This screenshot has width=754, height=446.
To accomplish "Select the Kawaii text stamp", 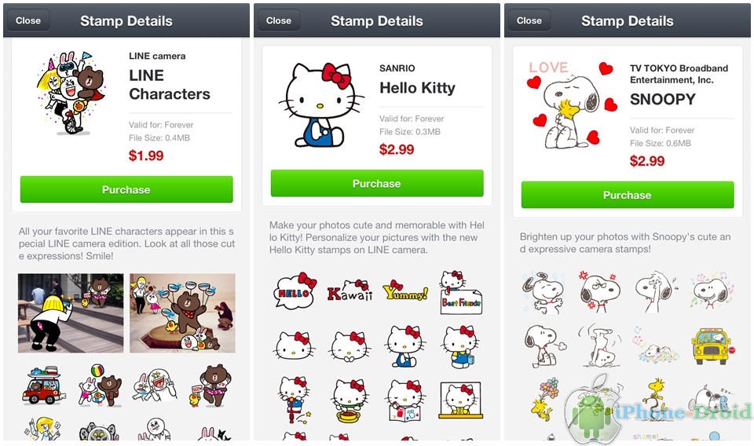I will click(350, 291).
